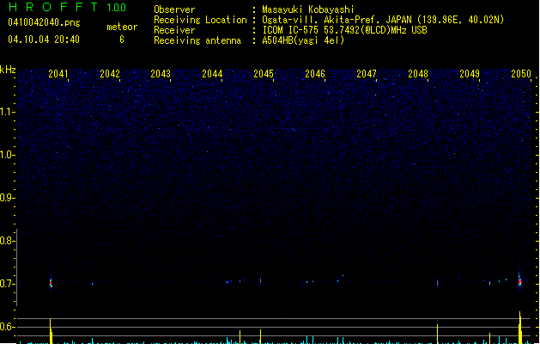Click the 0.8 kHz axis label
Viewport: 540px width, 344px height.
7,241
